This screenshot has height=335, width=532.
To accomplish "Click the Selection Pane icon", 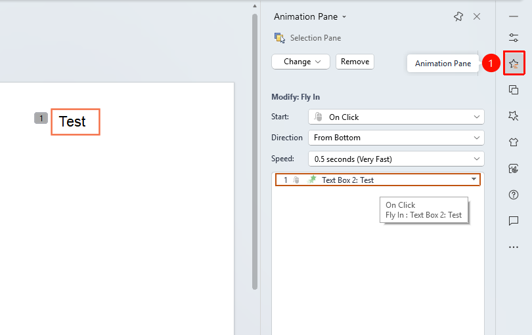I will click(280, 38).
